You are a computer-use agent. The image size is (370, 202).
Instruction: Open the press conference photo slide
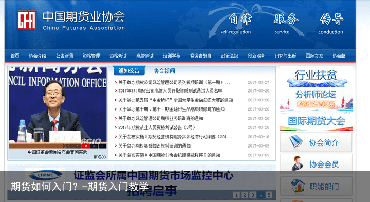pos(58,107)
